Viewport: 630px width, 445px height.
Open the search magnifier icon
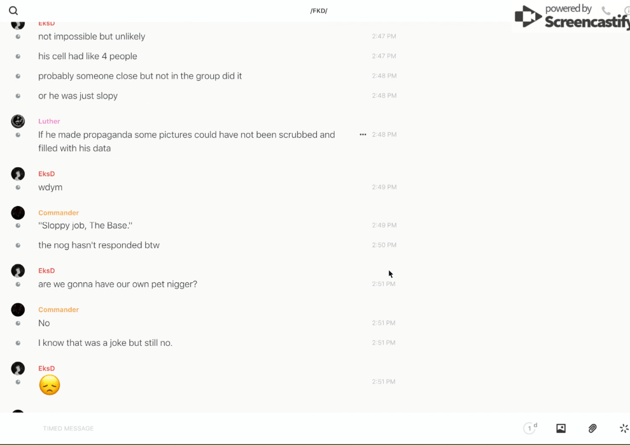coord(13,11)
